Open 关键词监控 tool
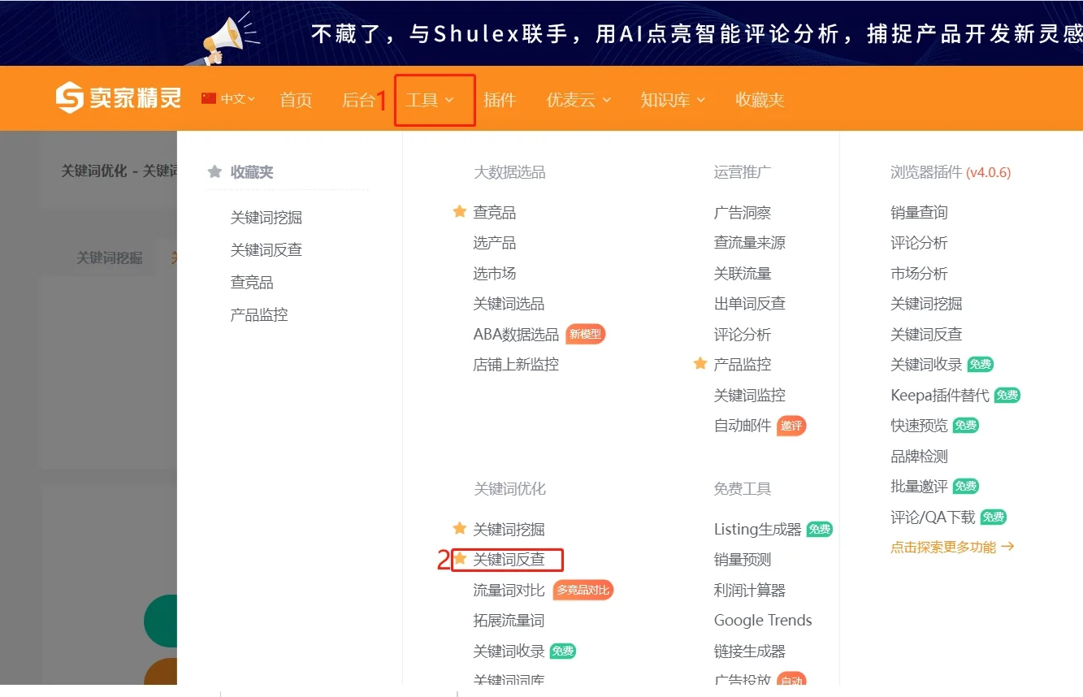 coord(750,396)
